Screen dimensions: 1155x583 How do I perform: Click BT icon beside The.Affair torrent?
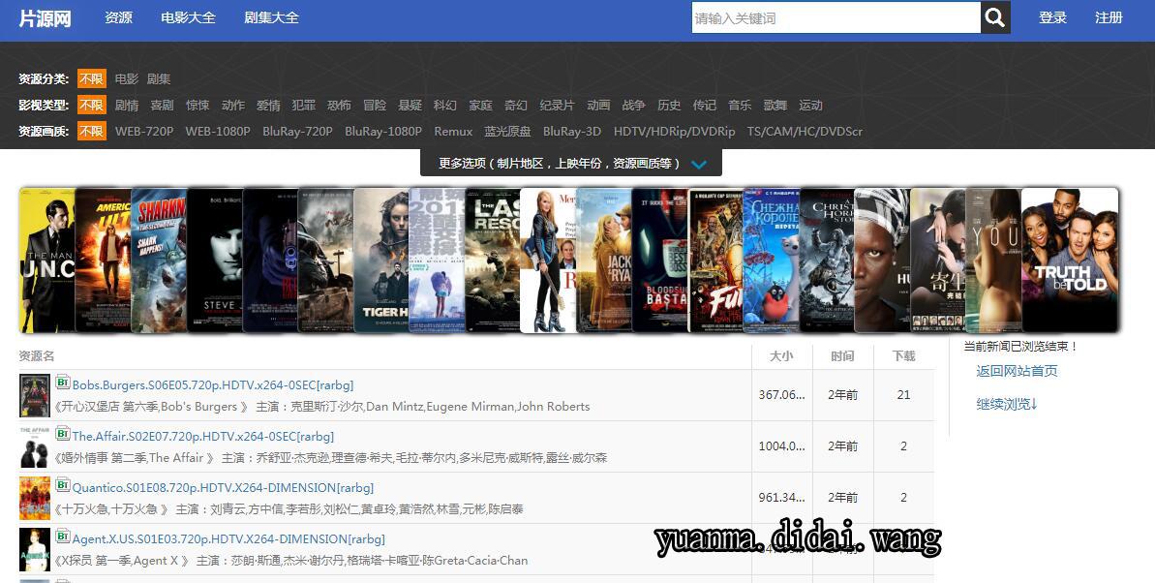point(63,434)
